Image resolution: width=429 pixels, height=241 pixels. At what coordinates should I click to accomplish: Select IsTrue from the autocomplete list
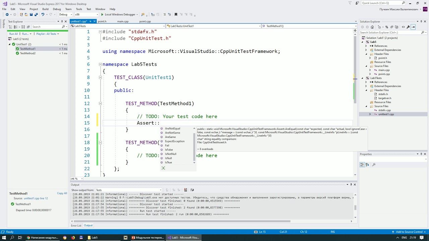[168, 163]
